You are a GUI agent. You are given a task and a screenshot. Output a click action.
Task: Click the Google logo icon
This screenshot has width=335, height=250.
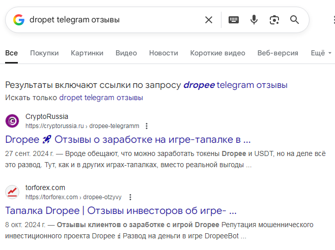pos(19,20)
